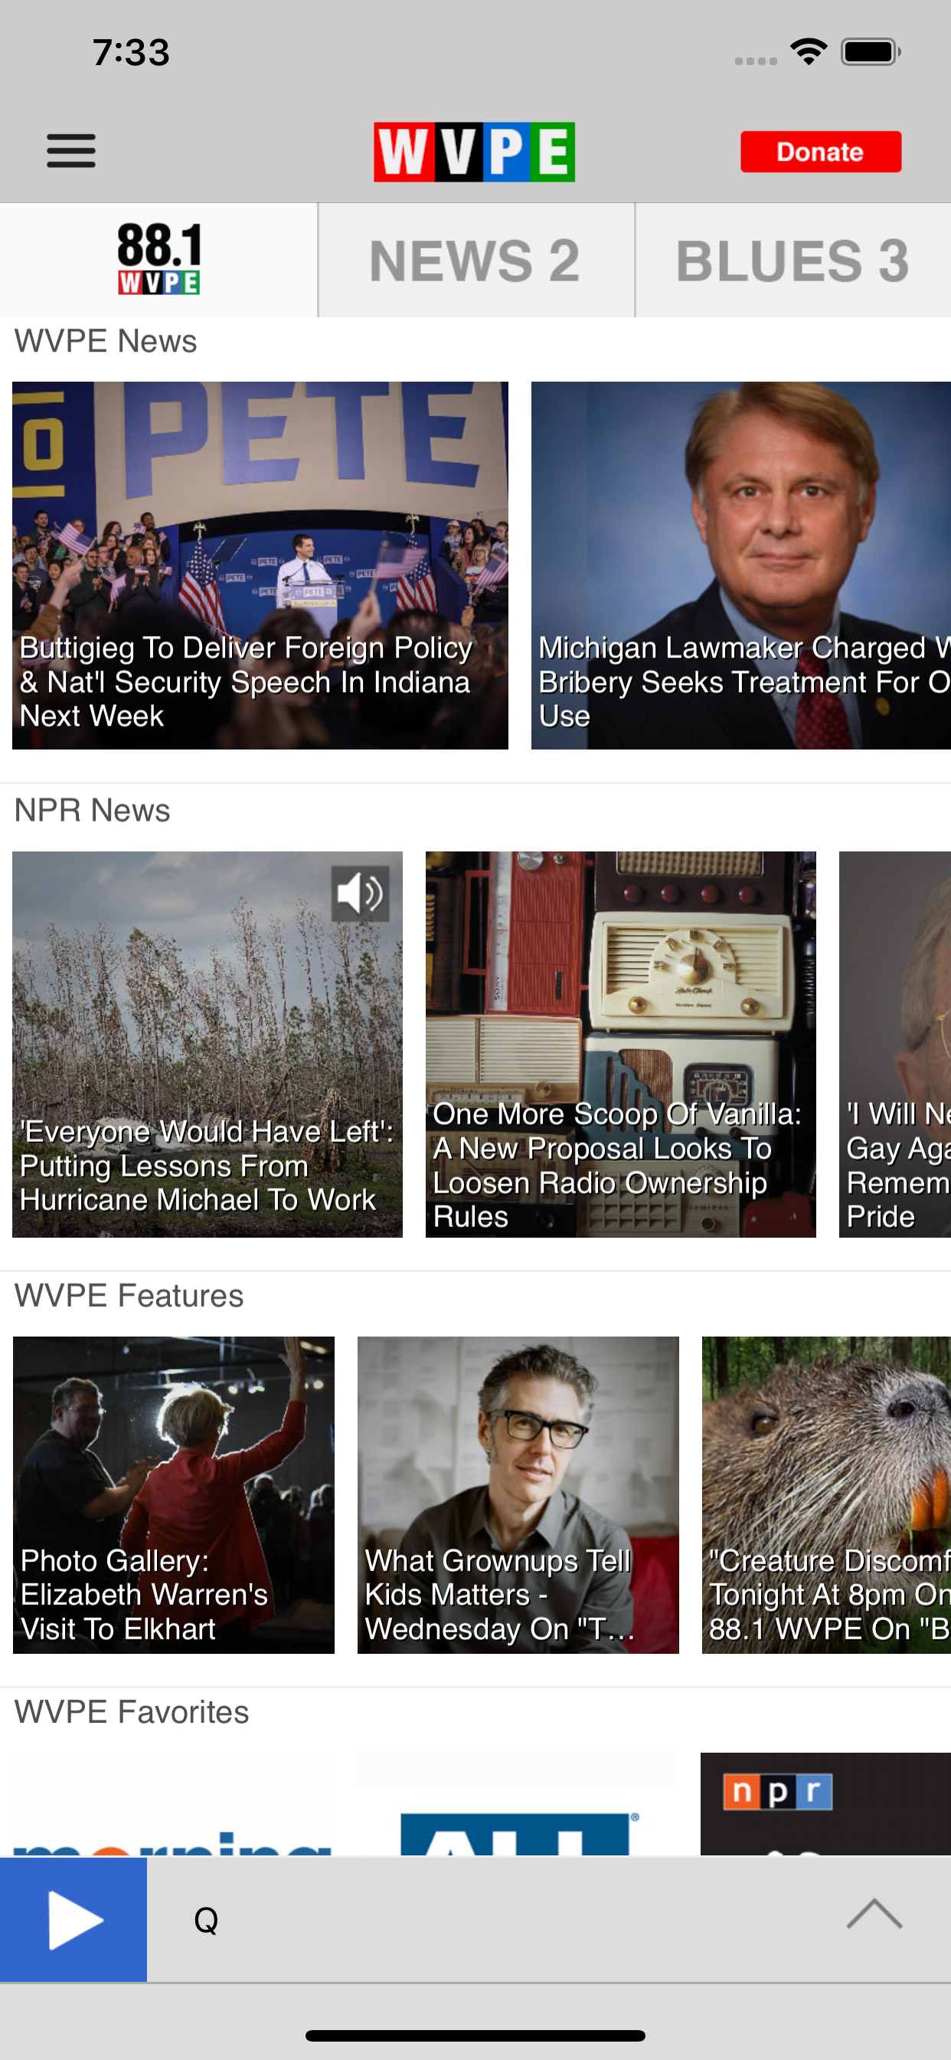The width and height of the screenshot is (951, 2060).
Task: Tap the WVPE logo in header
Action: click(x=474, y=152)
